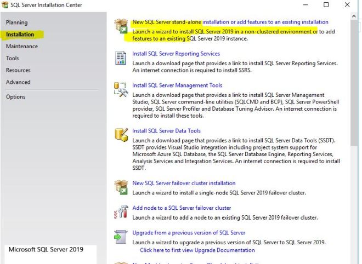Show the Advanced options page

(x=18, y=82)
